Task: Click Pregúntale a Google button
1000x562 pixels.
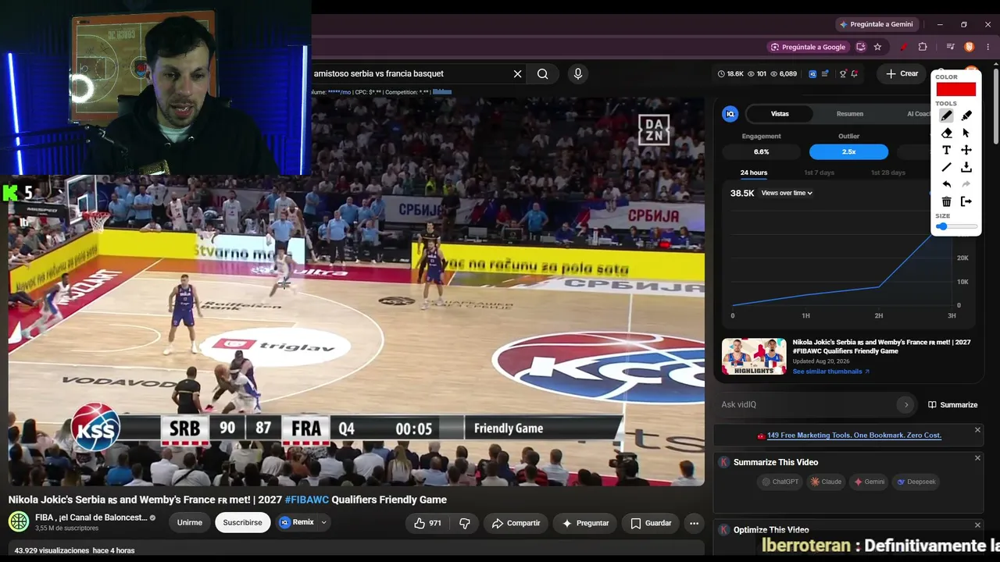Action: pyautogui.click(x=808, y=47)
